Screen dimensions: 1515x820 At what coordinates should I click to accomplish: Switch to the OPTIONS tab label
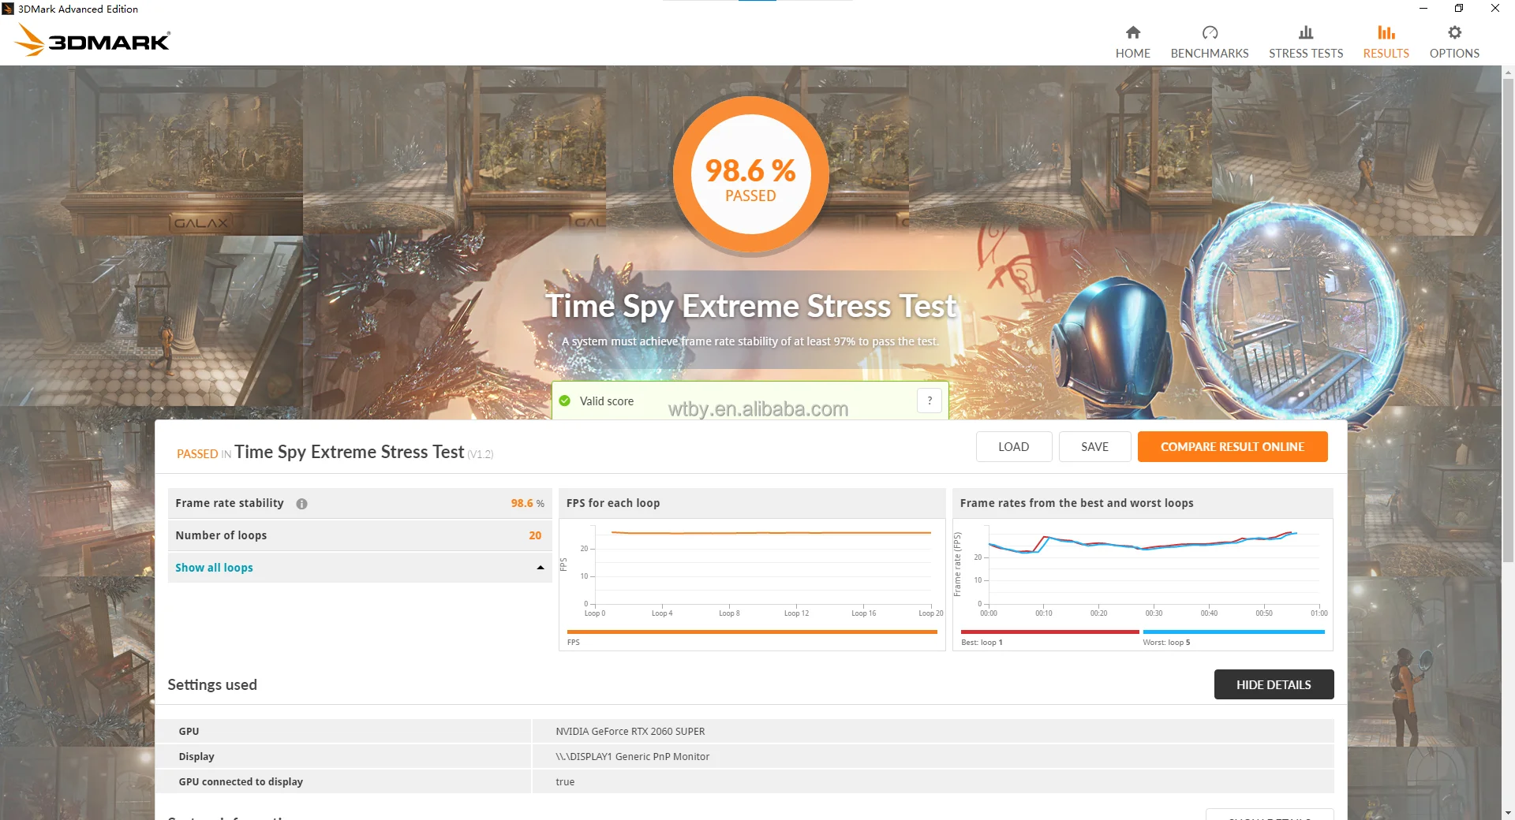click(1454, 54)
